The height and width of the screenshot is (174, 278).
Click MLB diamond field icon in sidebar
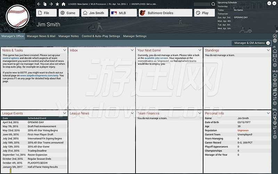tap(275, 80)
